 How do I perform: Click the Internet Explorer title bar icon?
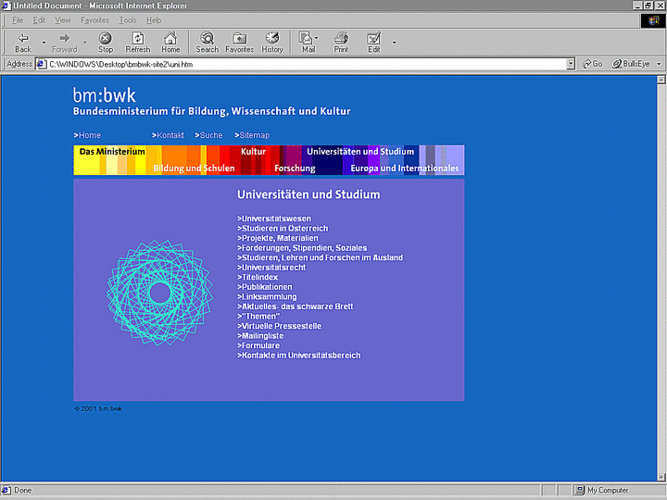coord(6,6)
